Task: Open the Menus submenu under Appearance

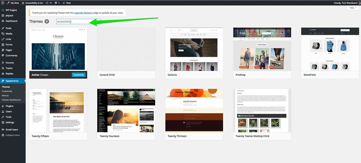Action: click(x=5, y=95)
